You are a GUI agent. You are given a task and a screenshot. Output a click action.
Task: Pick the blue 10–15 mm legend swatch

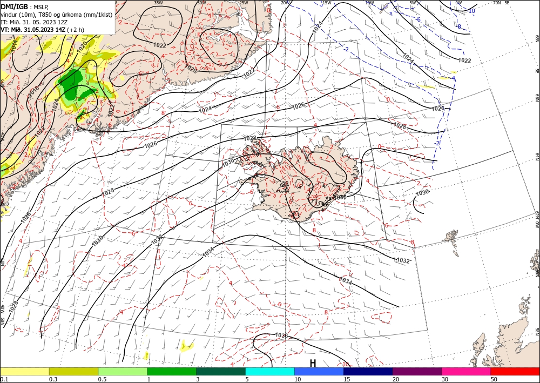tap(319, 371)
